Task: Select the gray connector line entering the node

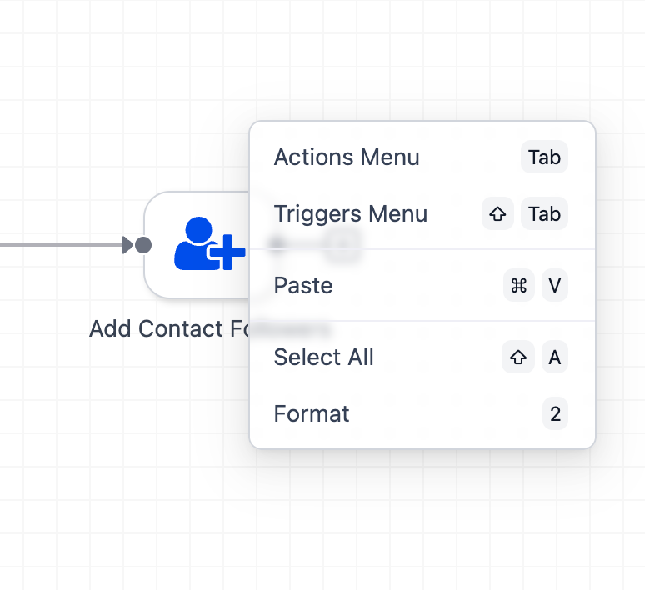Action: tap(58, 245)
